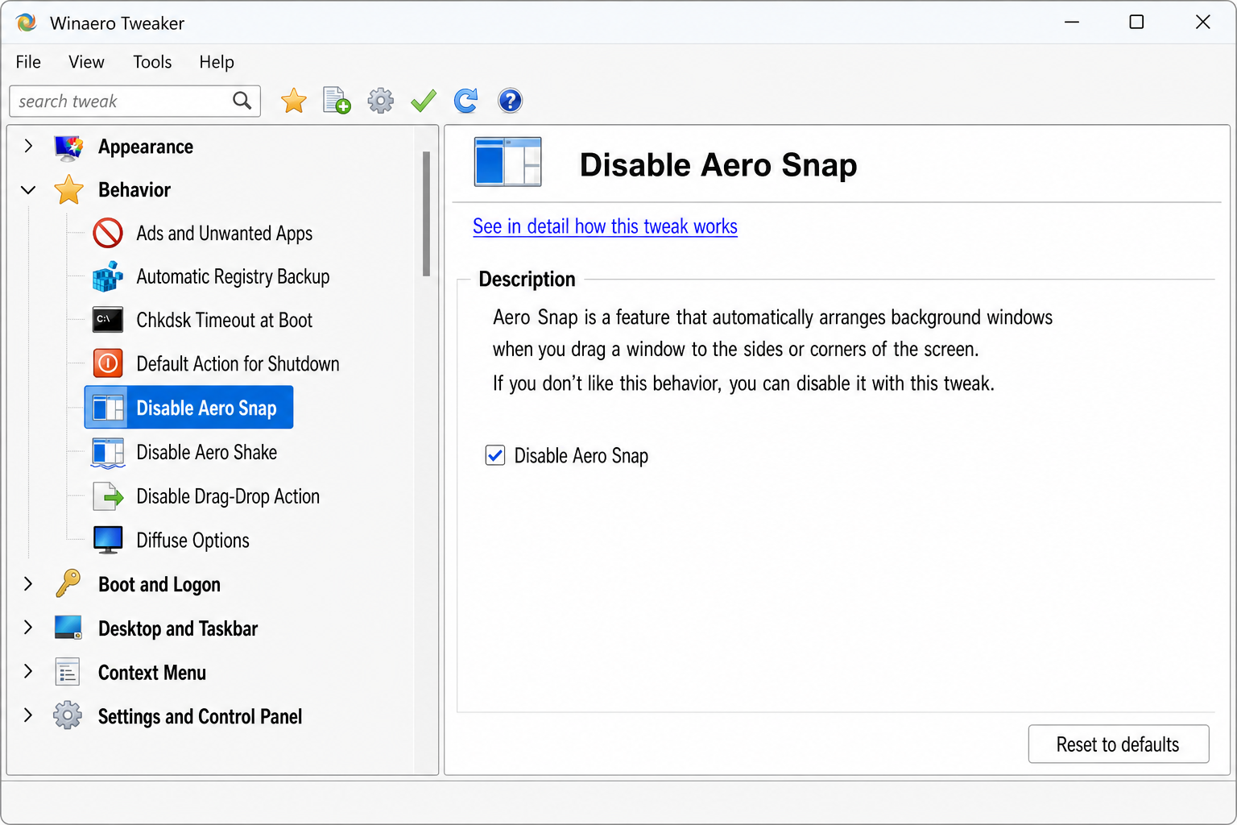This screenshot has width=1237, height=825.
Task: Open the File menu
Action: coord(28,62)
